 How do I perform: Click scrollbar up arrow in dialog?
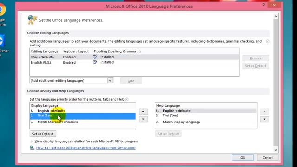(x=276, y=17)
